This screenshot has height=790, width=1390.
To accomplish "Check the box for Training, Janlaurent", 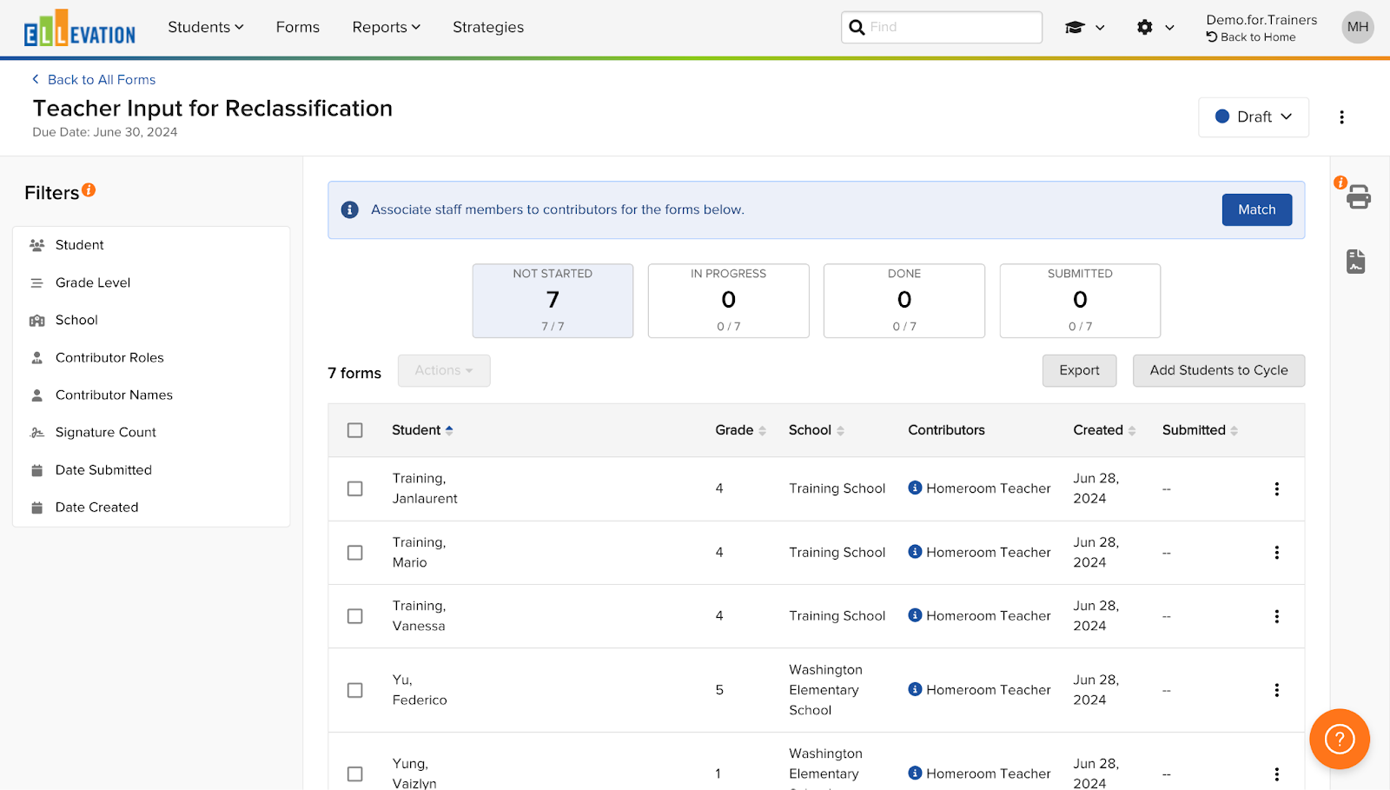I will click(x=354, y=488).
